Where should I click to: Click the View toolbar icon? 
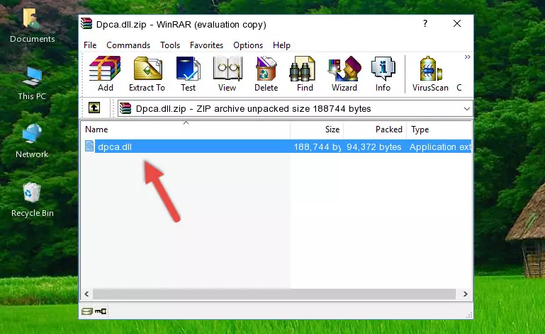(227, 74)
